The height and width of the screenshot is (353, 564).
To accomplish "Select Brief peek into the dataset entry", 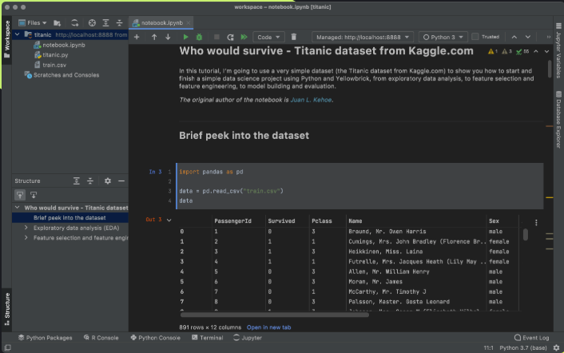I will 70,218.
